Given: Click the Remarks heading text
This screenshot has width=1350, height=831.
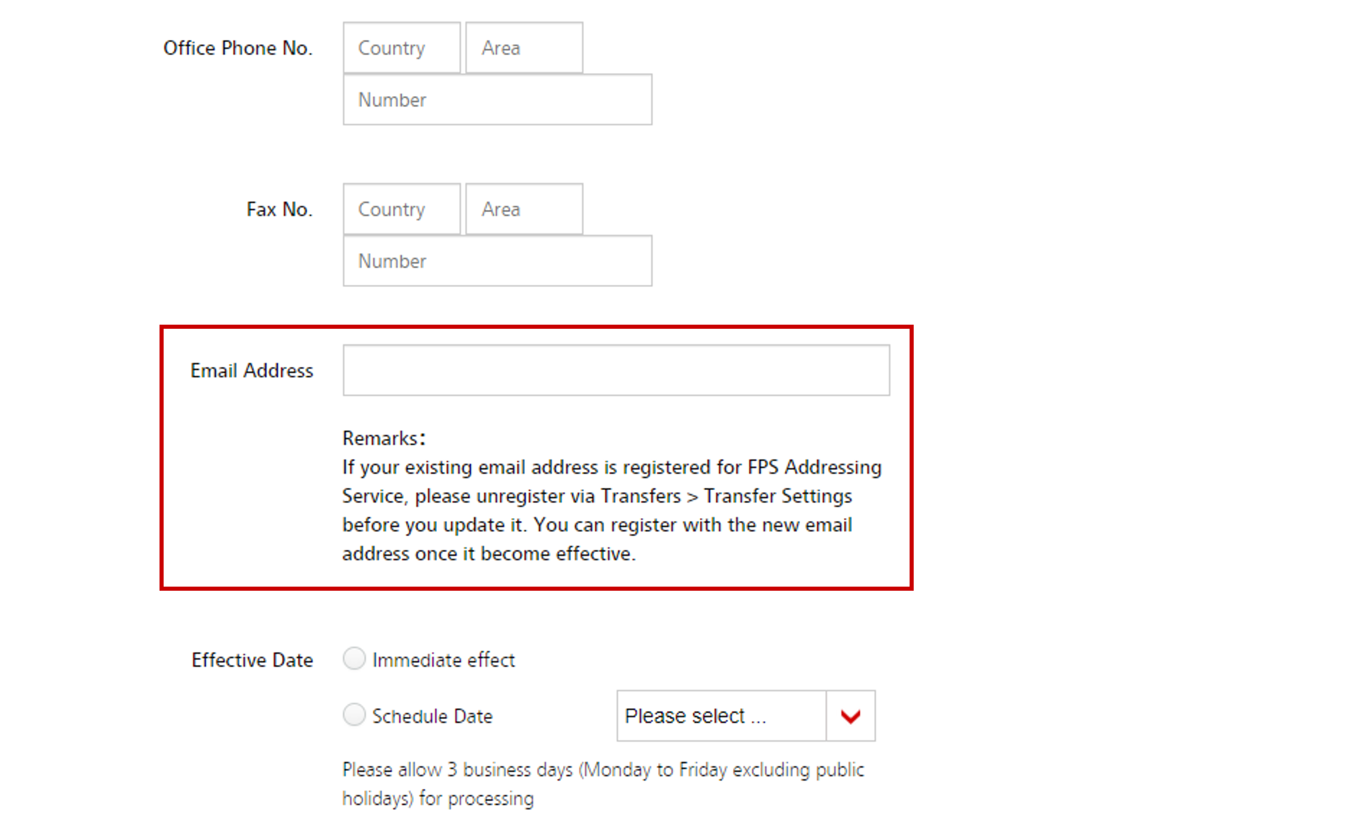Looking at the screenshot, I should [x=384, y=438].
